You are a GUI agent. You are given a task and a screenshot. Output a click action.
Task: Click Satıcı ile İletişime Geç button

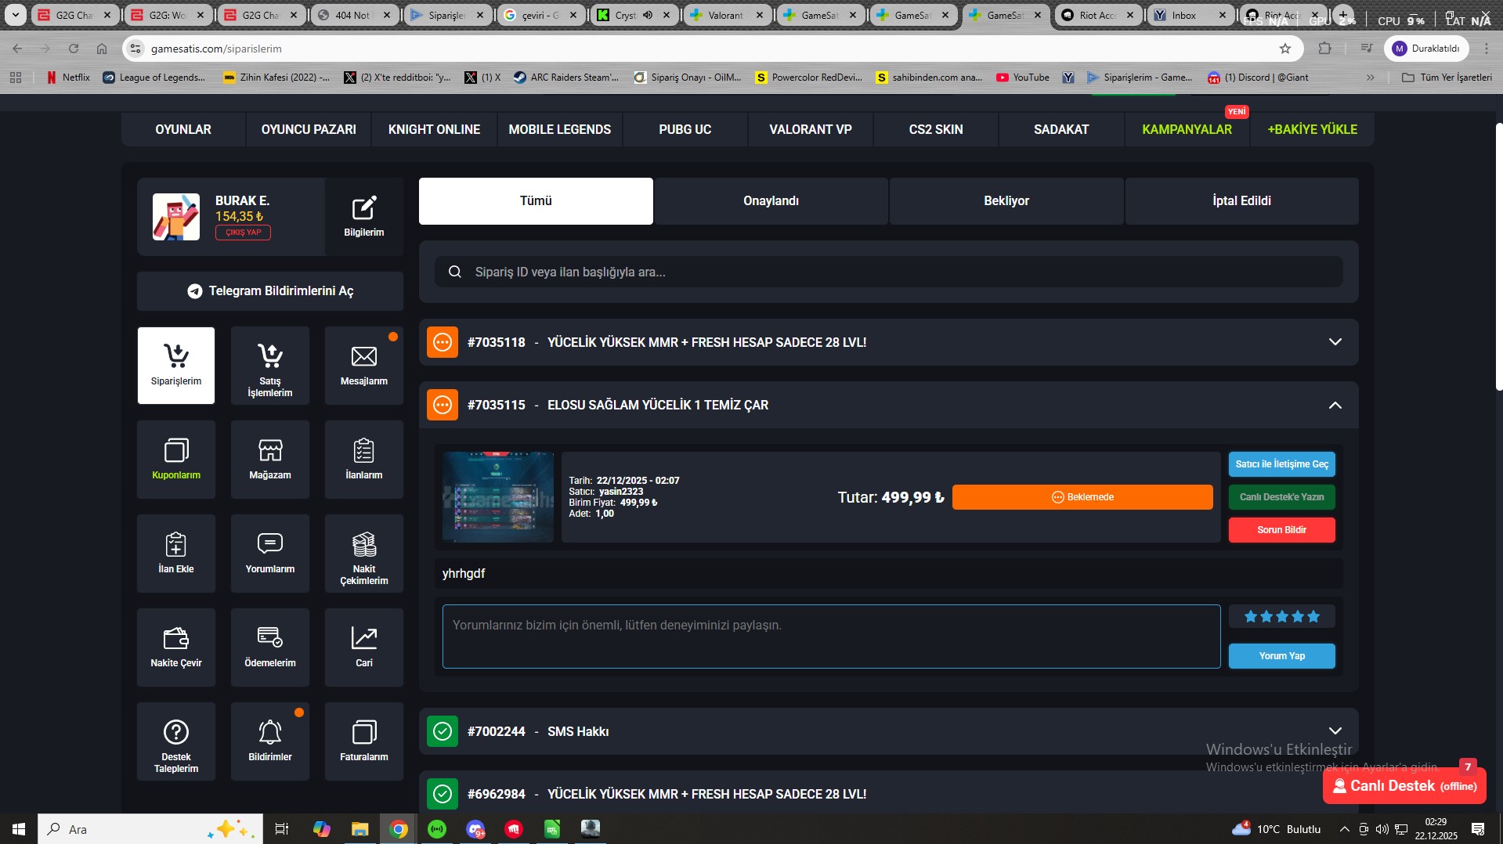click(x=1282, y=464)
